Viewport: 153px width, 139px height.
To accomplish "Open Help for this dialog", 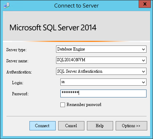I will point(100,126).
